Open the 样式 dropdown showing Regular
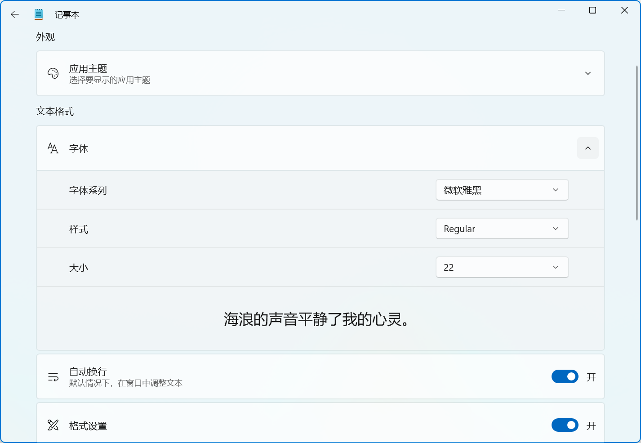Image resolution: width=641 pixels, height=443 pixels. 502,228
